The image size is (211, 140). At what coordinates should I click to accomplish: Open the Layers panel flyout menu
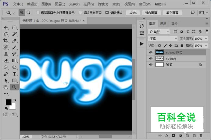(207, 23)
